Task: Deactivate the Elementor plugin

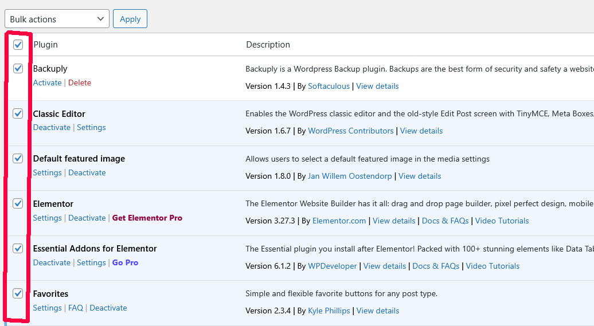Action: point(87,218)
